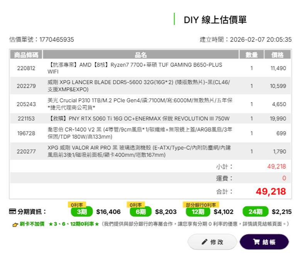Select the 24期 installment badge

click(255, 212)
